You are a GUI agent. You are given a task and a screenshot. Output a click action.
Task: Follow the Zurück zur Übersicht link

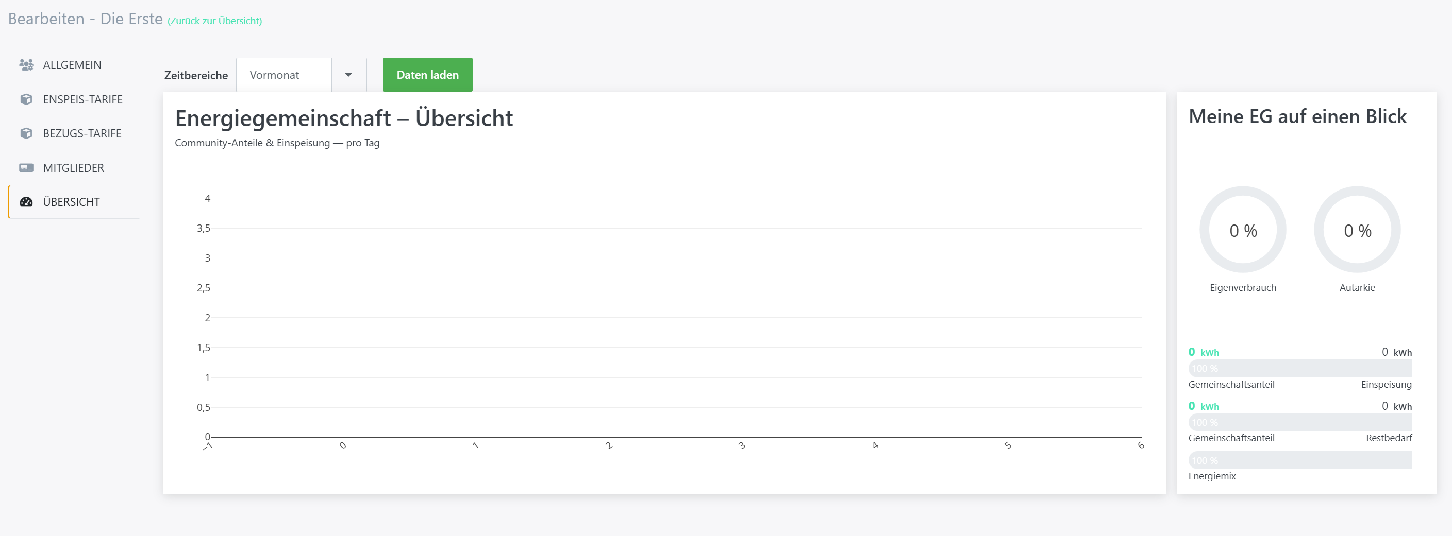215,21
